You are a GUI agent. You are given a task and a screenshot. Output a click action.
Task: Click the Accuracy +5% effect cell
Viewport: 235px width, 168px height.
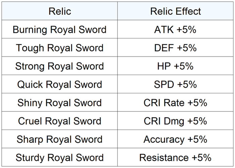pyautogui.click(x=175, y=139)
